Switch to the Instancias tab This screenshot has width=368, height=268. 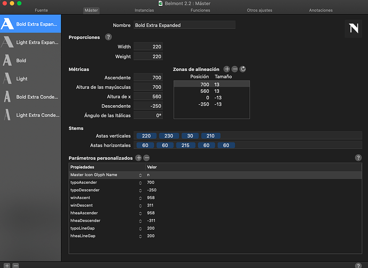click(144, 10)
